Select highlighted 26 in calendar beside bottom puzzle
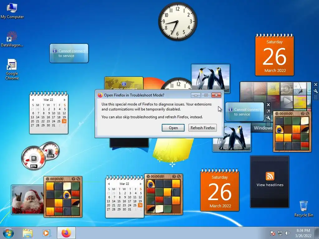Image resolution: width=319 pixels, height=239 pixels. point(140,205)
